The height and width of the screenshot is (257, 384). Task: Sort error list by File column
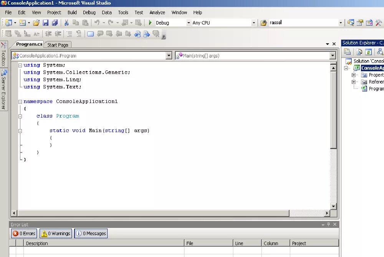point(209,243)
